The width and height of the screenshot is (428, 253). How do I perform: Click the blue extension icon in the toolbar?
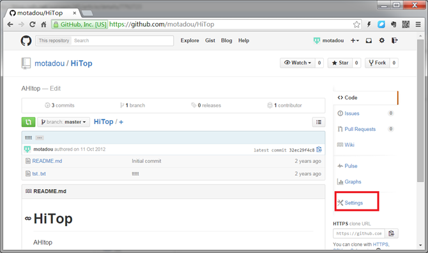point(381,24)
